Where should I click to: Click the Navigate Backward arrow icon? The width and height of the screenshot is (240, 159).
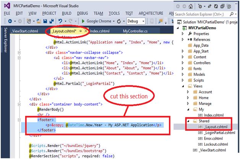click(x=10, y=21)
